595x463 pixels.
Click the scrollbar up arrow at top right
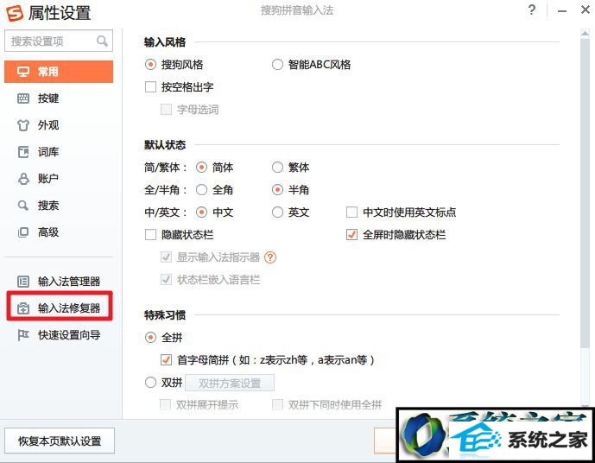click(x=585, y=34)
